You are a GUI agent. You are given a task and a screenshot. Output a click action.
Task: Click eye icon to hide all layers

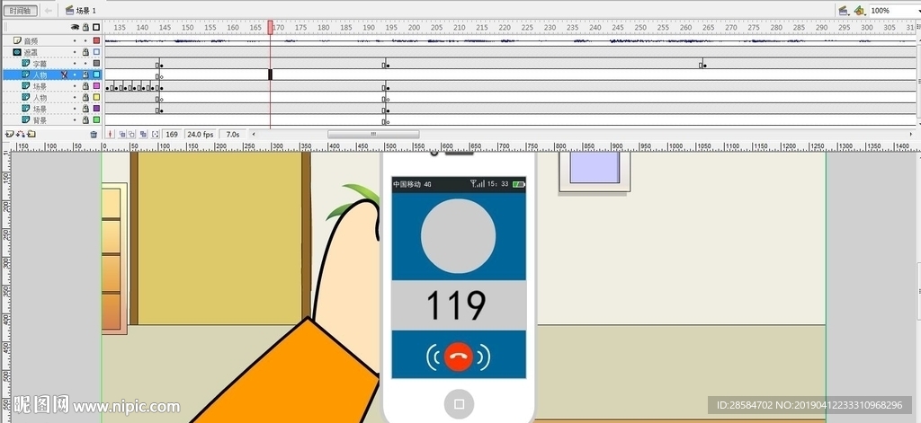tap(76, 27)
